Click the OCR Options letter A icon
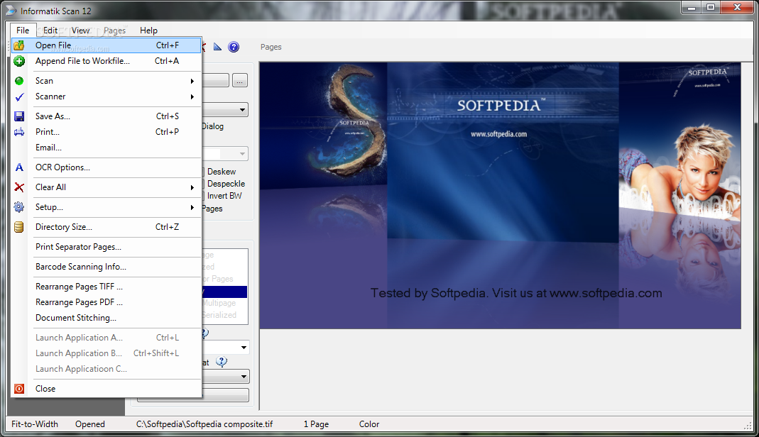This screenshot has height=437, width=759. pyautogui.click(x=19, y=167)
